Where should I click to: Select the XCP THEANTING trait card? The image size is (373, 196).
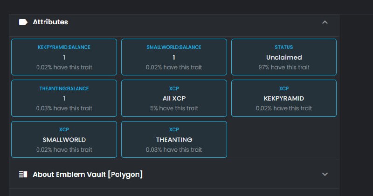(x=174, y=140)
